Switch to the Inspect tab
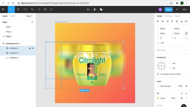 [x=178, y=16]
